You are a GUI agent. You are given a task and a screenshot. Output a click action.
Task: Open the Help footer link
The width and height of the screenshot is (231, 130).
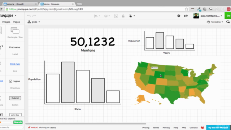coord(176,127)
